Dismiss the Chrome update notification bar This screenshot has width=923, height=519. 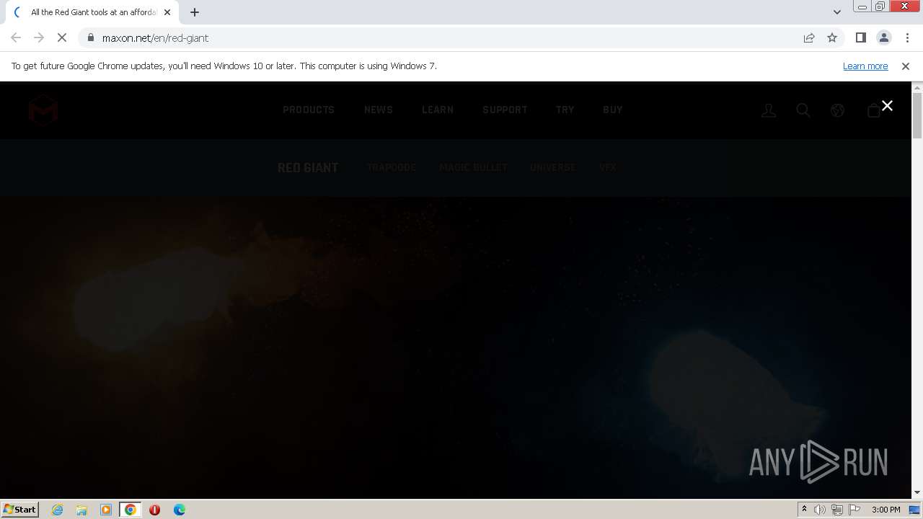pos(906,66)
